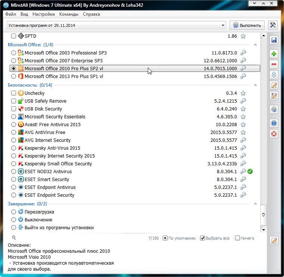Select ESET Smart Security radio button
The image size is (284, 277).
click(x=13, y=179)
